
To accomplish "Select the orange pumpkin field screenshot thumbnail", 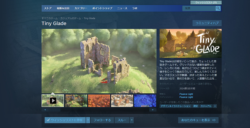I will (99, 101).
